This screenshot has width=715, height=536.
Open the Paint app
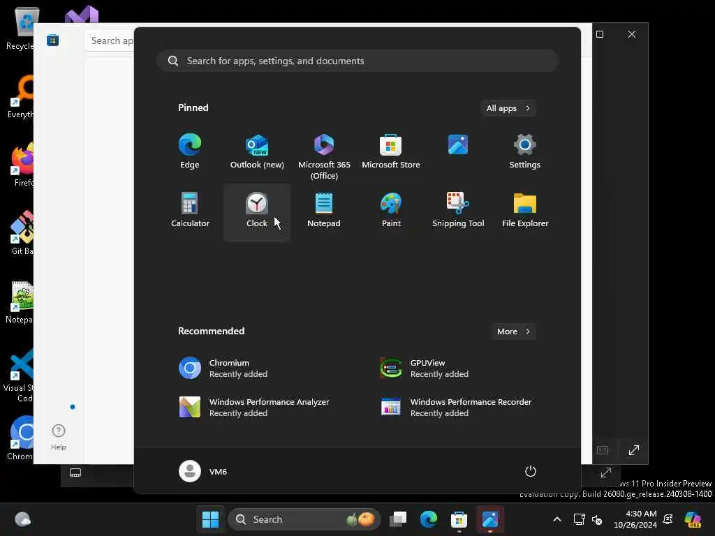tap(391, 210)
